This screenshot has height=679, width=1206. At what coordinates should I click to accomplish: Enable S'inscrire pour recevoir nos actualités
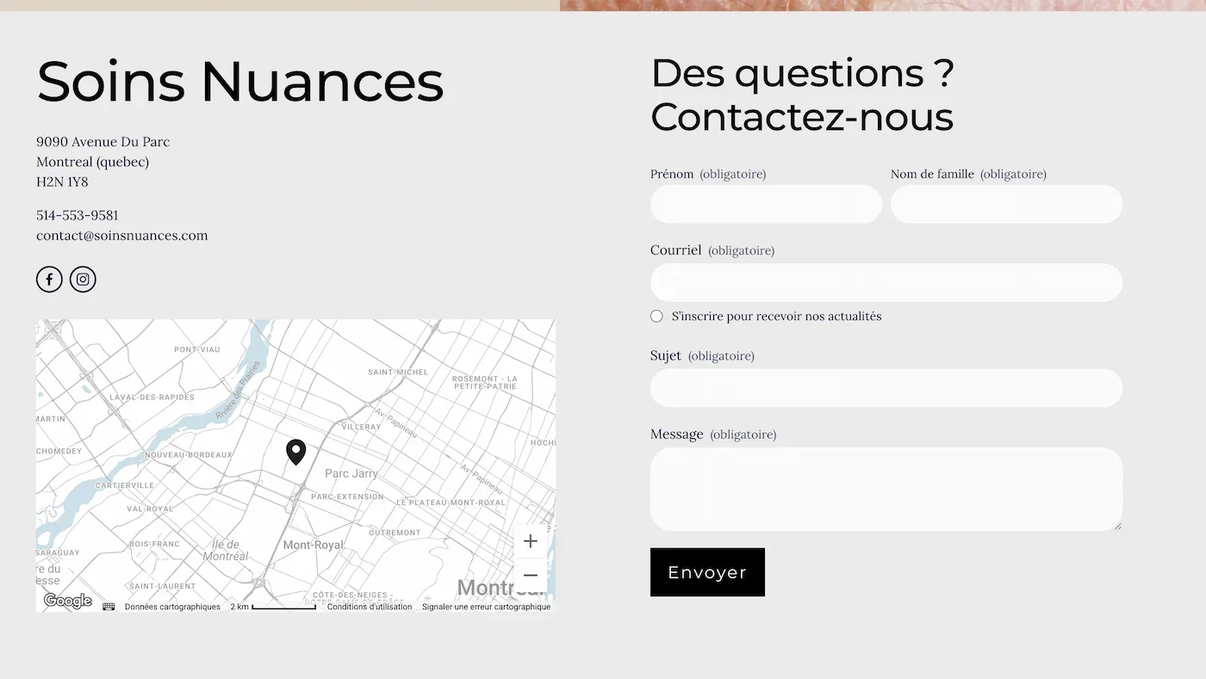click(x=656, y=316)
